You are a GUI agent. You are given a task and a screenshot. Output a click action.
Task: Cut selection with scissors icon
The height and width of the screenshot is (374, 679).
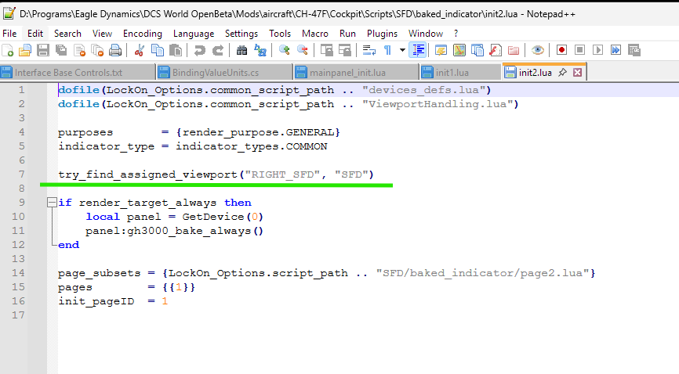pyautogui.click(x=139, y=50)
